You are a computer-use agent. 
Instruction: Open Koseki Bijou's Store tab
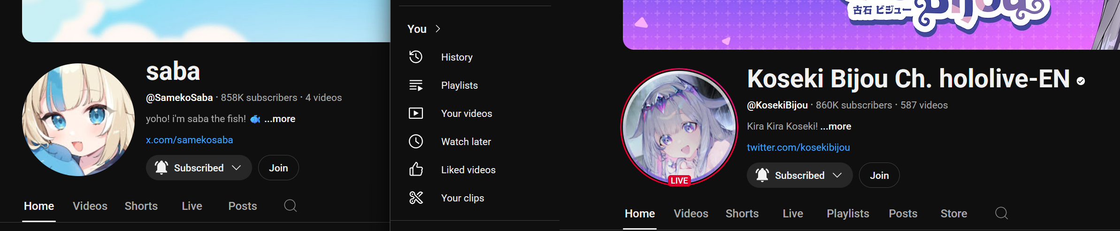tap(954, 214)
